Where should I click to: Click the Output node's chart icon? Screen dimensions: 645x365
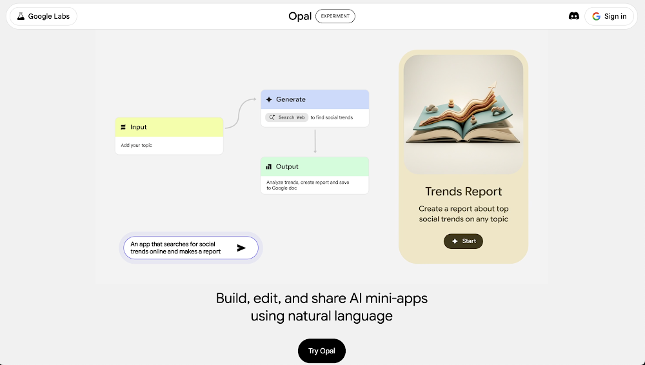269,166
